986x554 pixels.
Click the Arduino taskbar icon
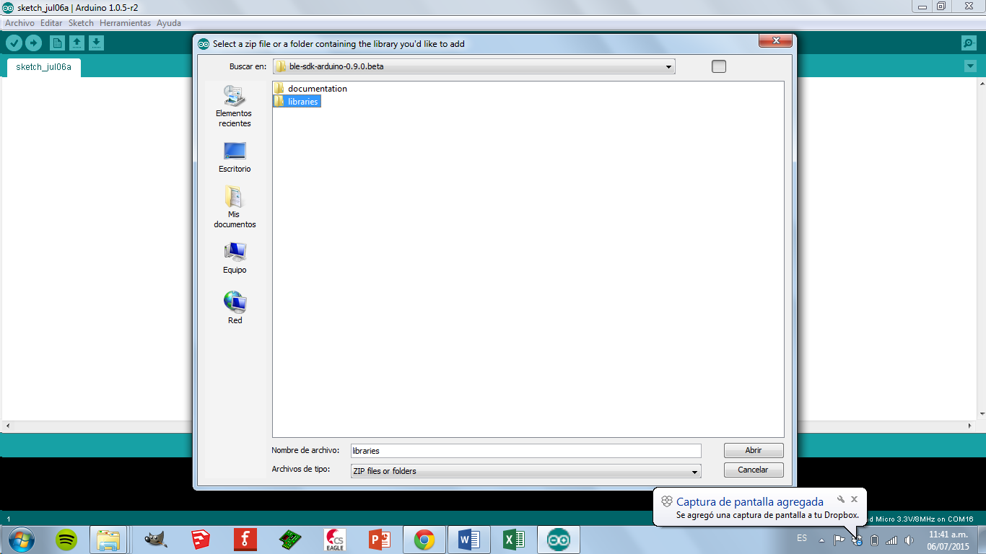558,540
